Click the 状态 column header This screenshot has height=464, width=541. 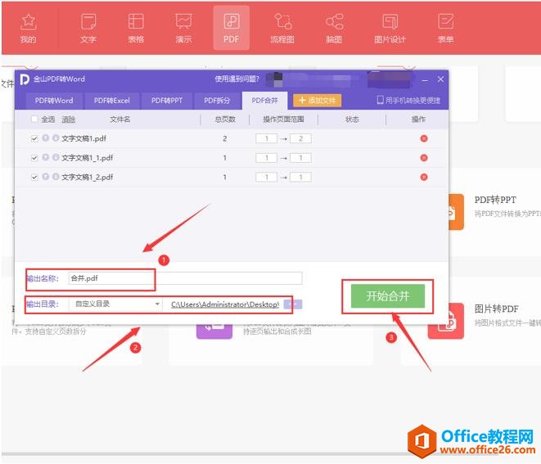(x=352, y=119)
